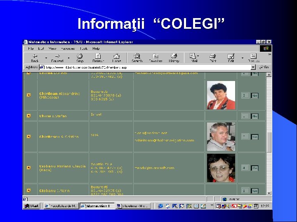Show browsing History from the toolbar
Screen dimensions: 297x222
tap(174, 58)
